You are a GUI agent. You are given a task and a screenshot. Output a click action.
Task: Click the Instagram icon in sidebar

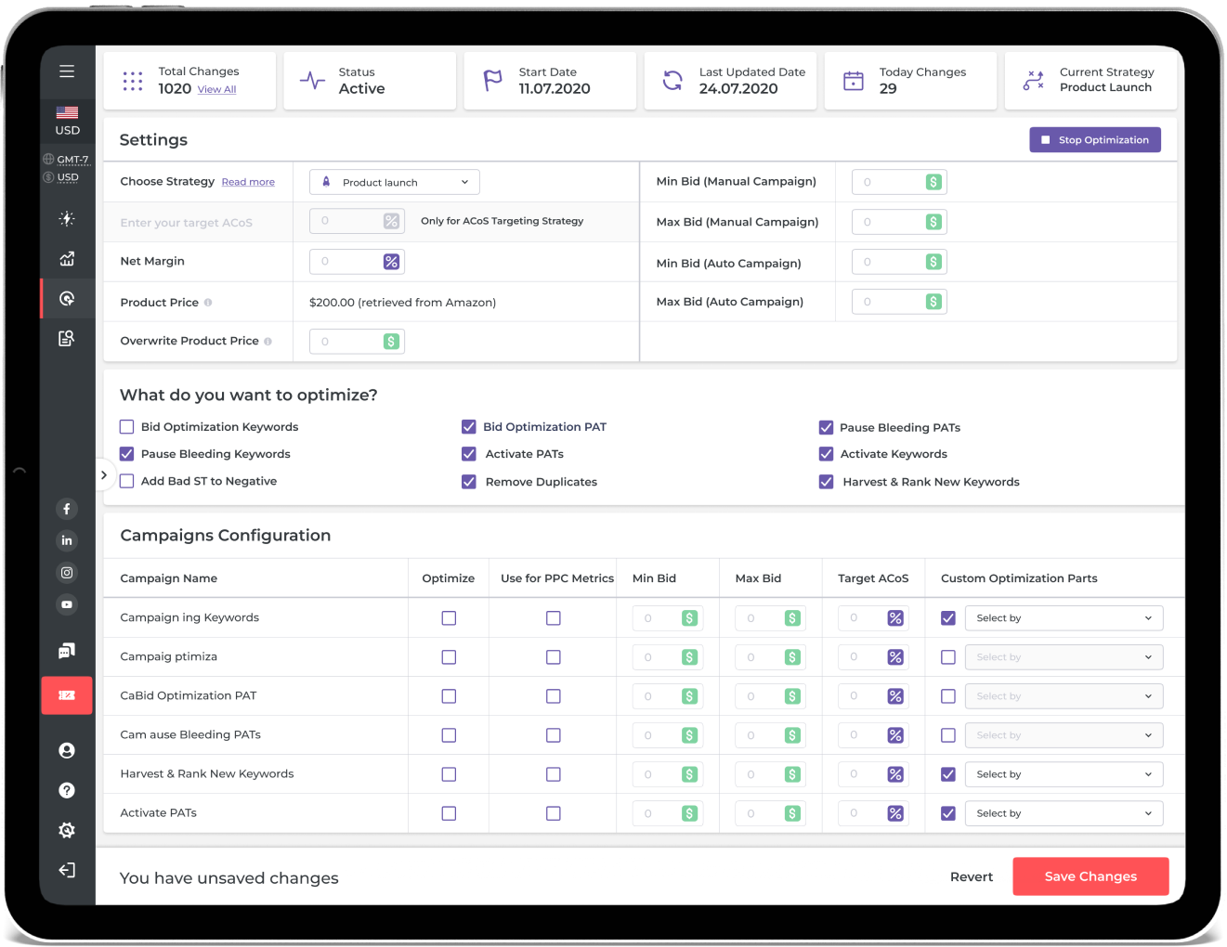click(67, 573)
